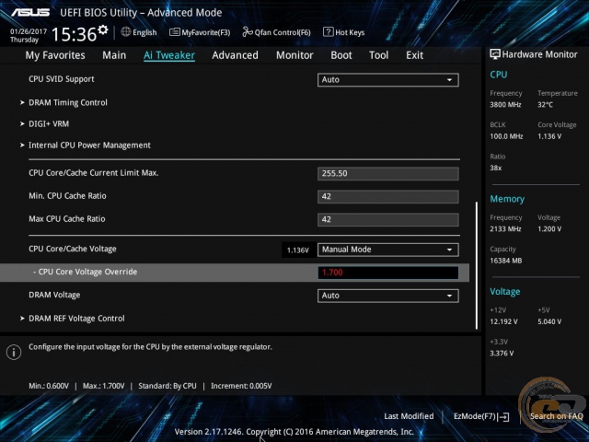The image size is (589, 442).
Task: Click the Voltage section heading
Action: tap(505, 292)
